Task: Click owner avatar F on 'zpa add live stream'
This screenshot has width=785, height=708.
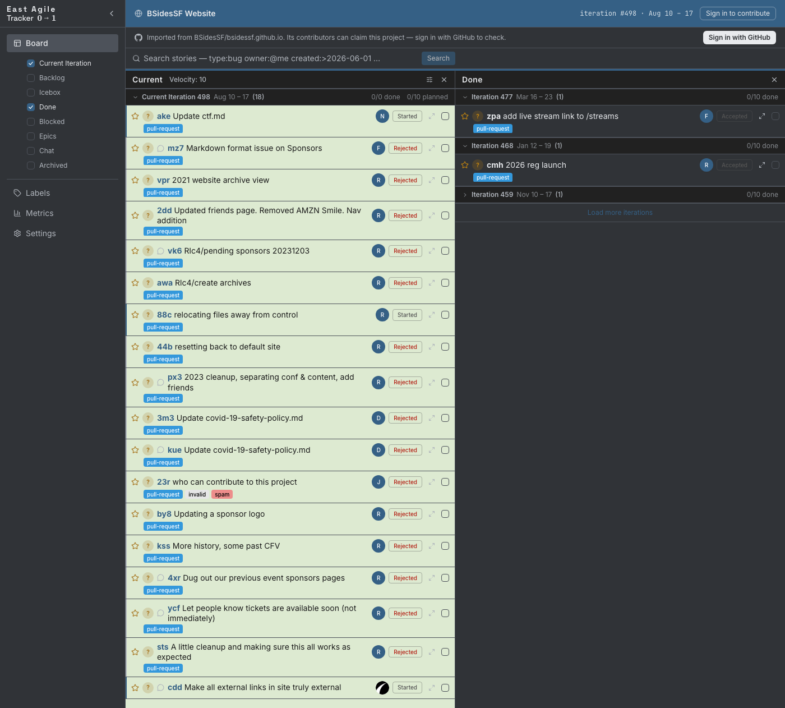Action: point(706,116)
